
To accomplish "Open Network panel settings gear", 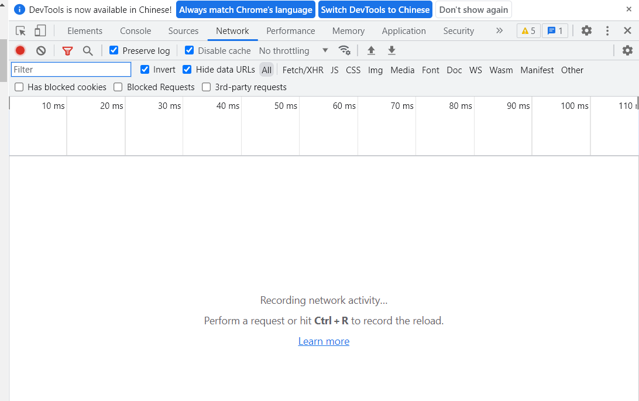I will [x=627, y=50].
